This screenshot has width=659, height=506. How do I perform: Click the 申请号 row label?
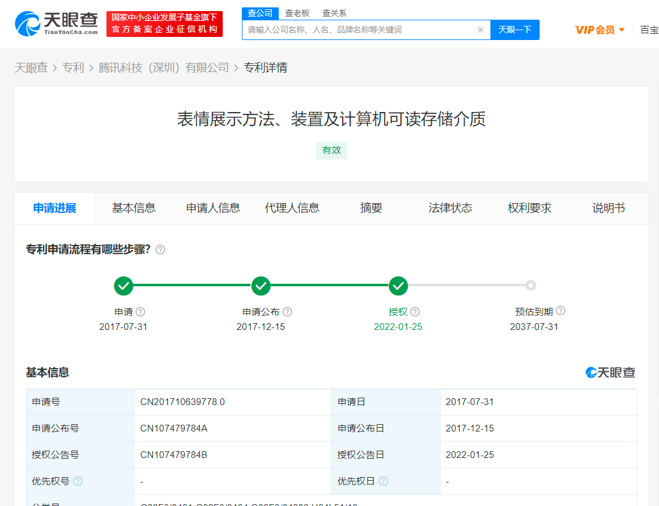(46, 402)
